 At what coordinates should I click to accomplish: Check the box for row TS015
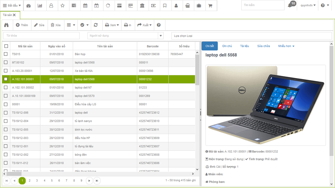coord(6,54)
